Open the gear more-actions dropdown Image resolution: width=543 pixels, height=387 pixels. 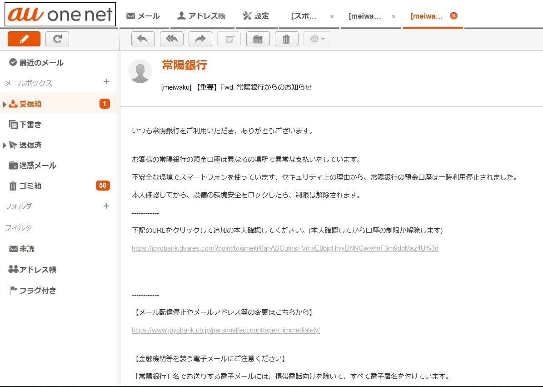coord(317,39)
